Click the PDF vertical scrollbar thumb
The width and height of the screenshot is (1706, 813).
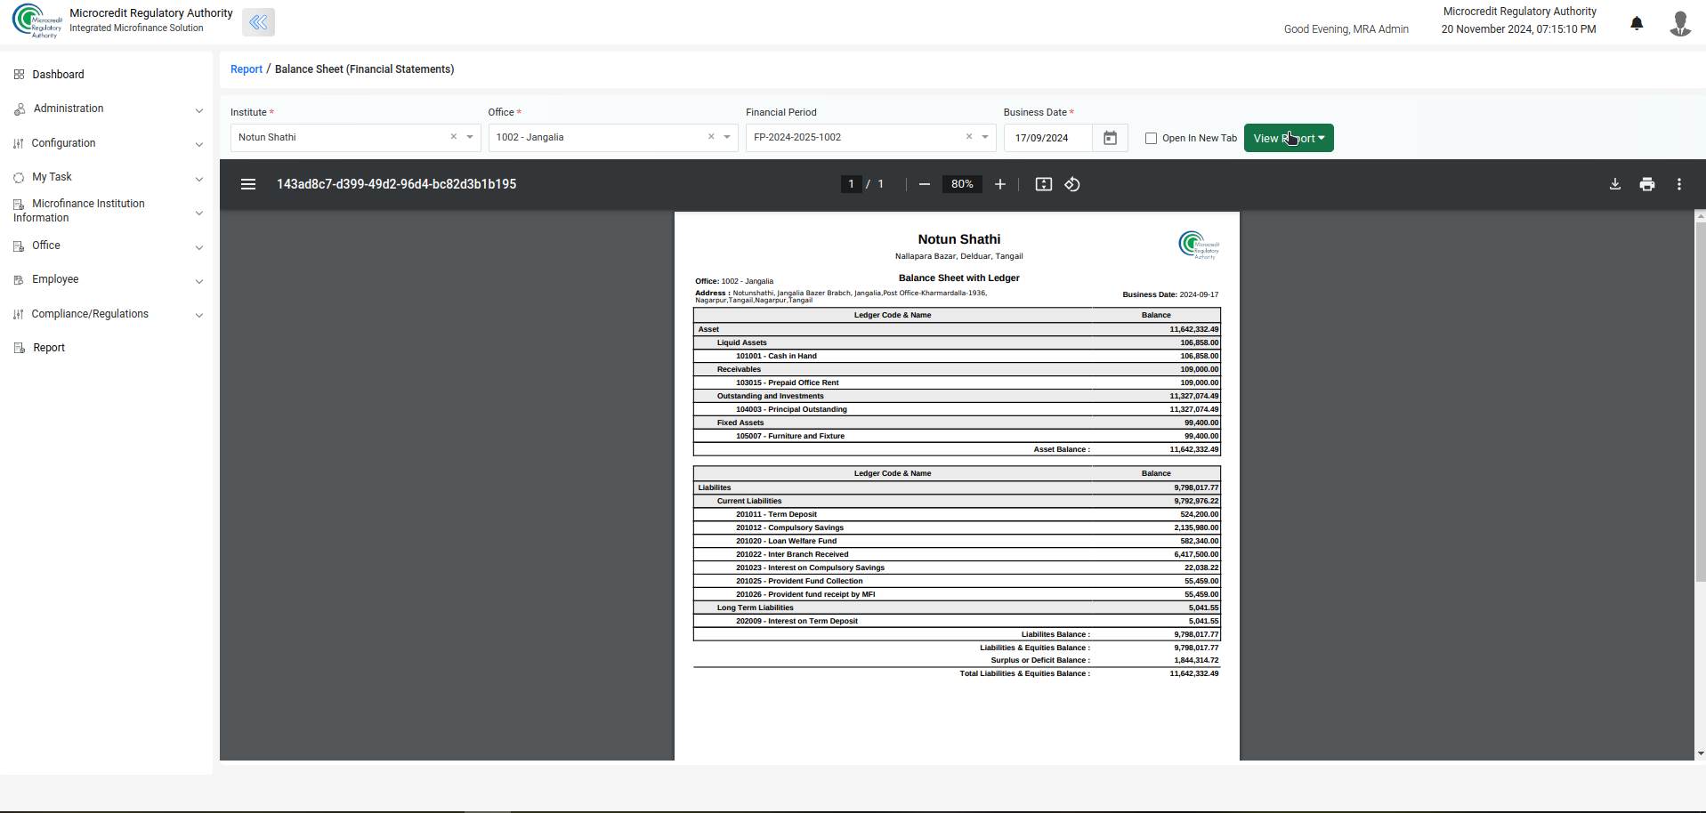point(1700,401)
